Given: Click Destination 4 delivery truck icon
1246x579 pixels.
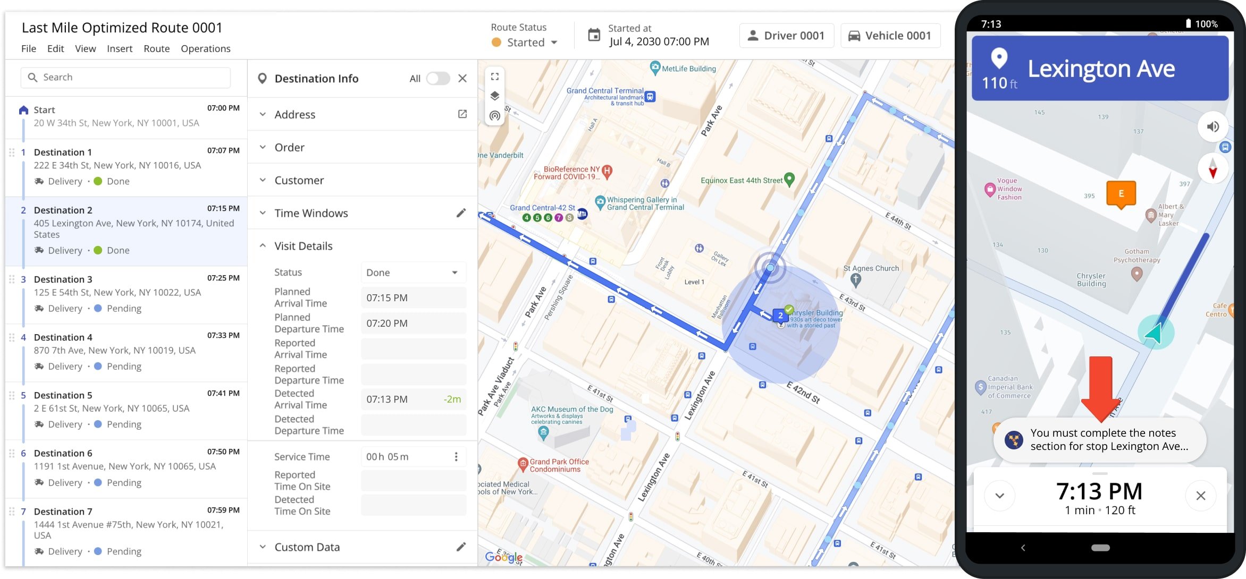Looking at the screenshot, I should tap(39, 366).
